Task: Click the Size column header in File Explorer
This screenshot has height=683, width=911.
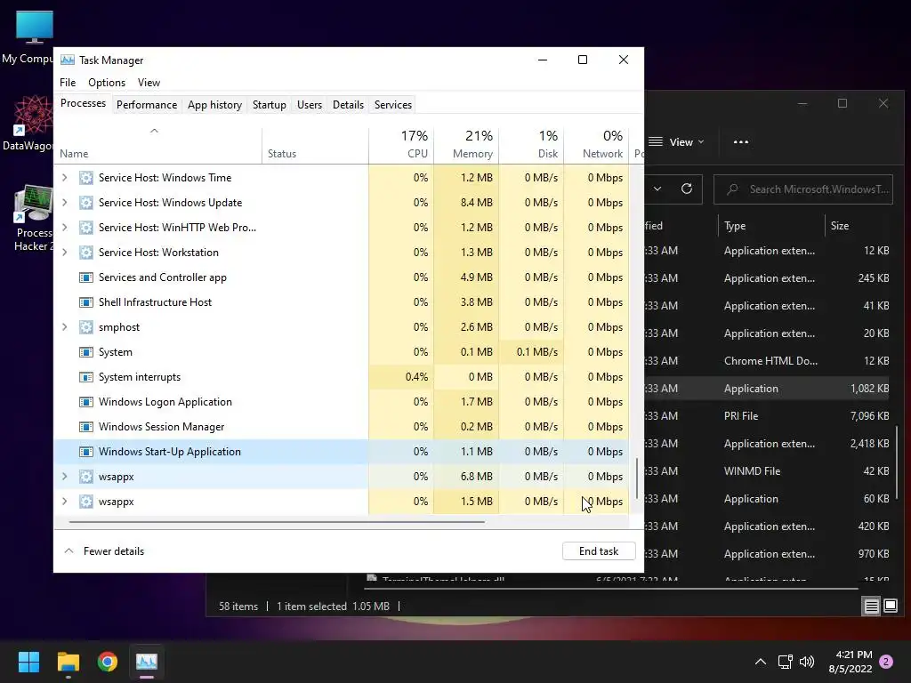Action: click(859, 225)
